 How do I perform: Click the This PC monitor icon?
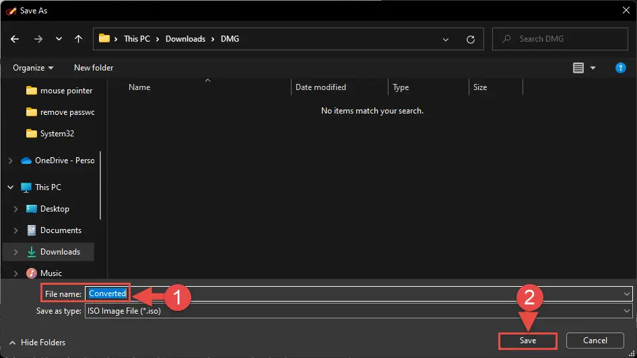pos(26,187)
